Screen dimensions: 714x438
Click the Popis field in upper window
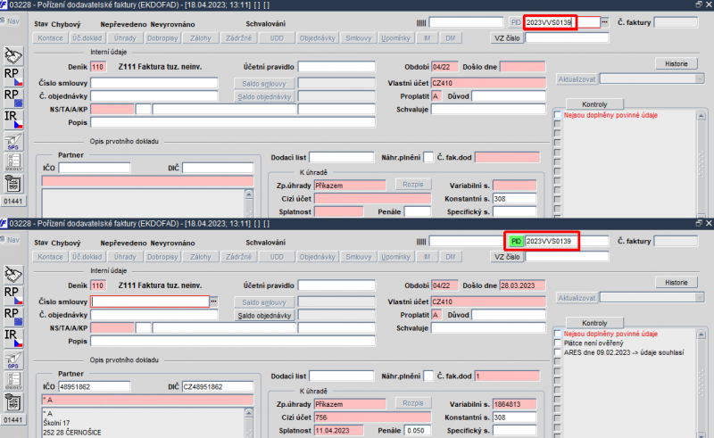[x=233, y=122]
